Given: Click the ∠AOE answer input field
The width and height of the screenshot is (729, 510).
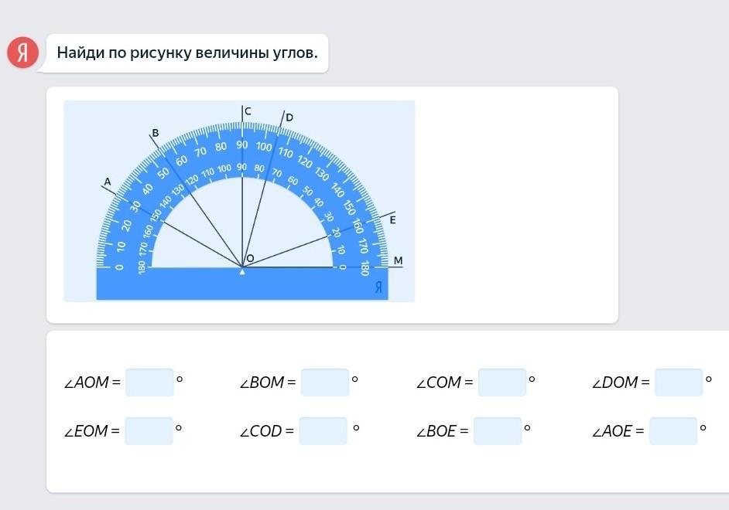Looking at the screenshot, I should [x=673, y=431].
